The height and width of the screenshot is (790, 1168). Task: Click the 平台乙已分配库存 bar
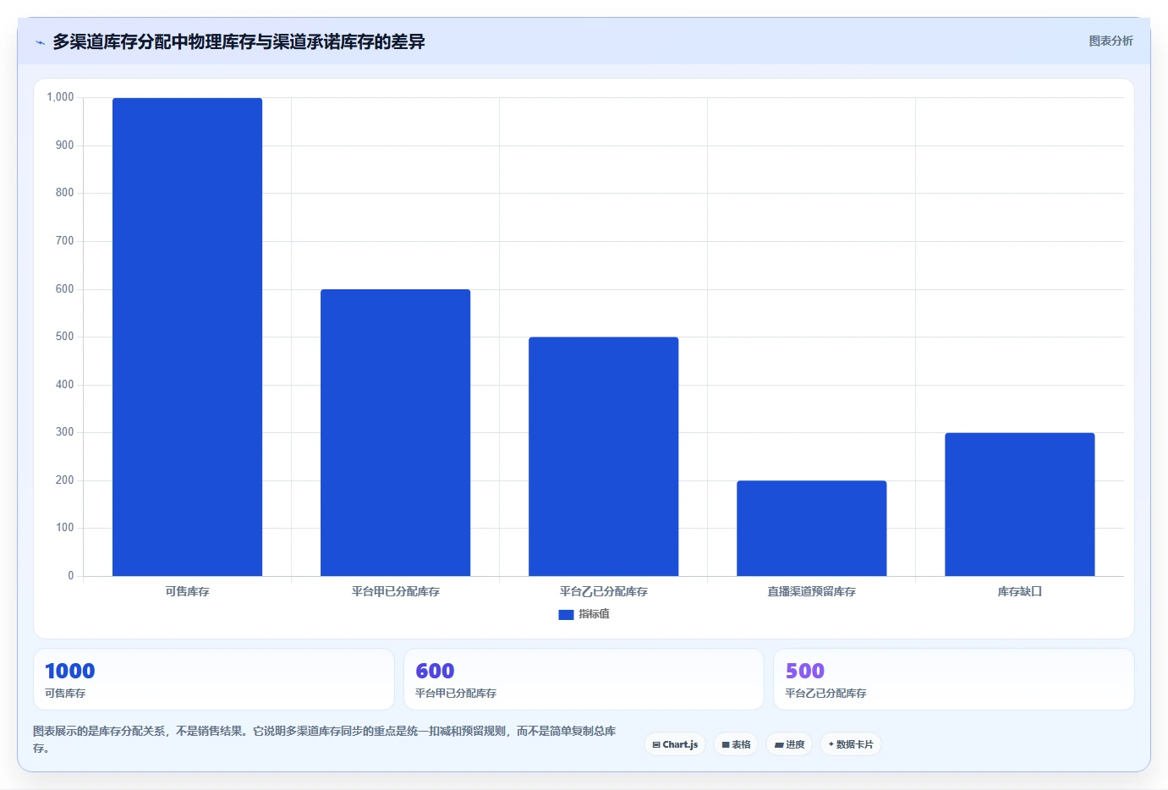pos(603,457)
